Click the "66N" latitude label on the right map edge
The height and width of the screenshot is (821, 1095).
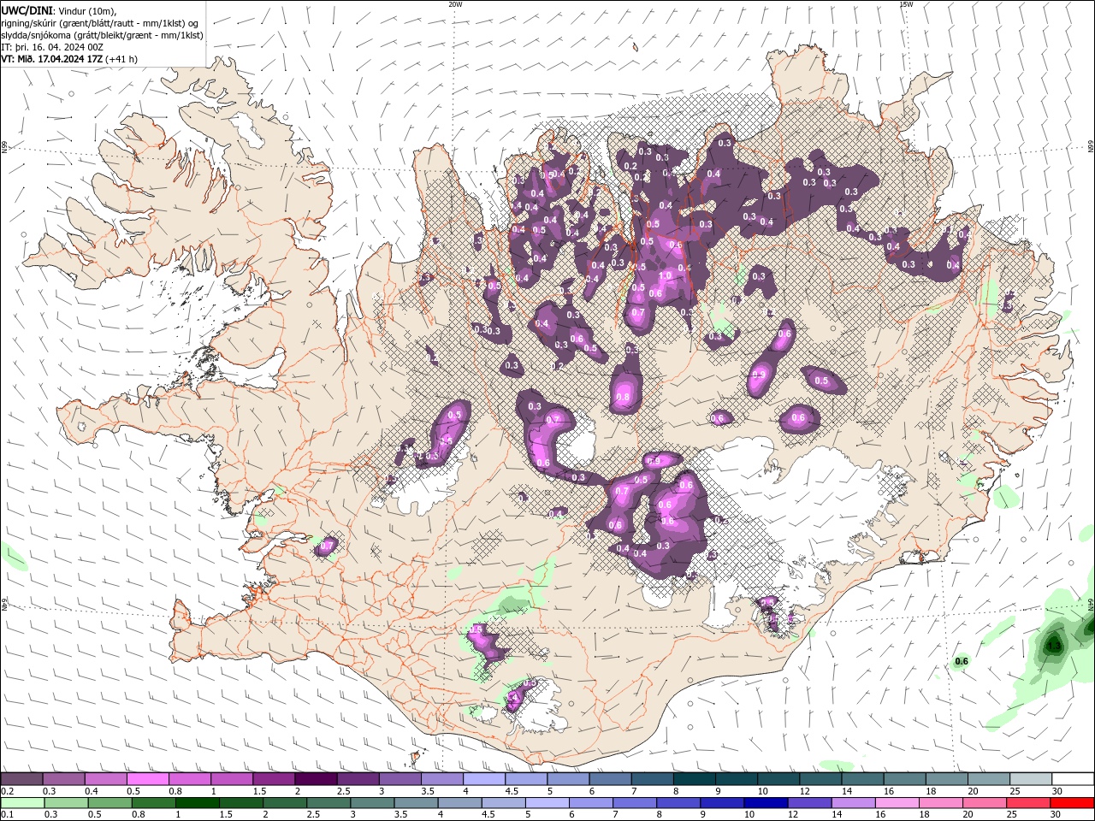point(1091,147)
